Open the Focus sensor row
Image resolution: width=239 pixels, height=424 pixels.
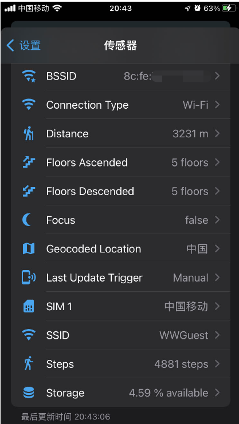point(120,220)
